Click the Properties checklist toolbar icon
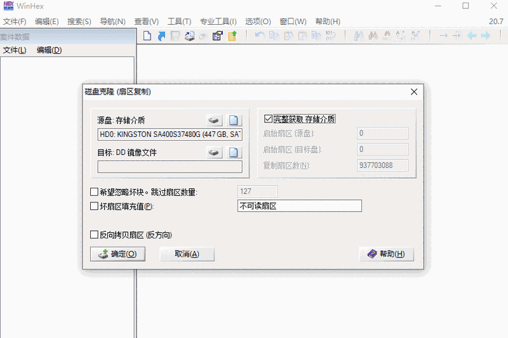 pyautogui.click(x=218, y=36)
